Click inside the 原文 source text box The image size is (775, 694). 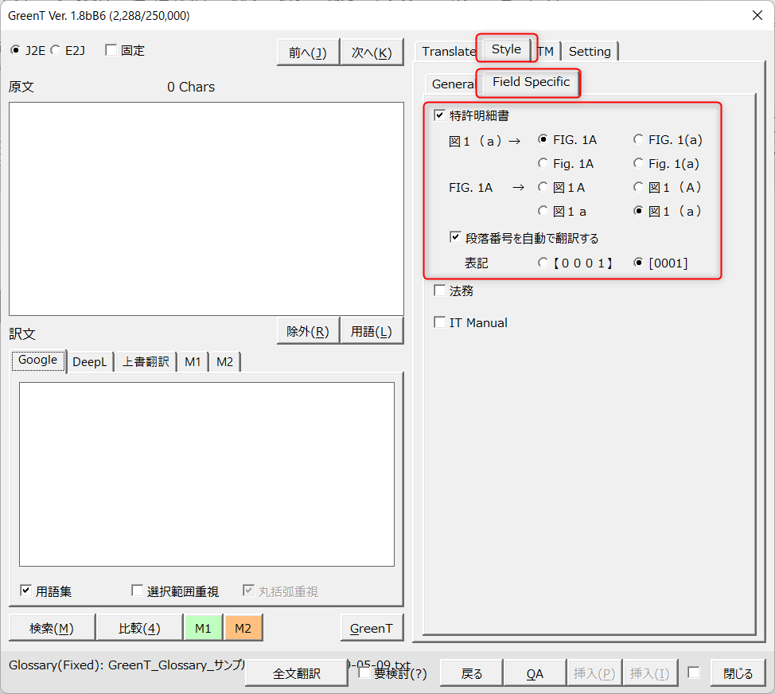click(x=206, y=209)
